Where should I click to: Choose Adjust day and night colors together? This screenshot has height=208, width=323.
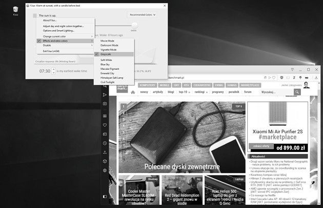pos(65,26)
